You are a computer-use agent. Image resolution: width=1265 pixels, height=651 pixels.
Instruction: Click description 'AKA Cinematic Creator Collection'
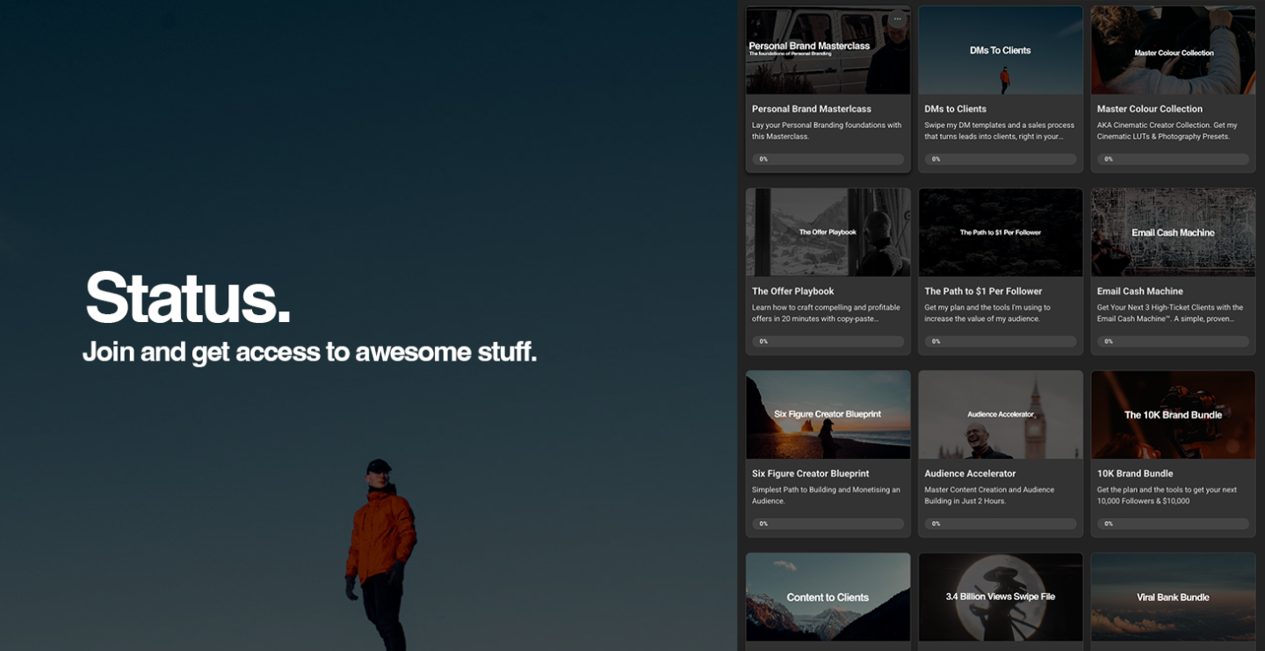coord(1167,131)
